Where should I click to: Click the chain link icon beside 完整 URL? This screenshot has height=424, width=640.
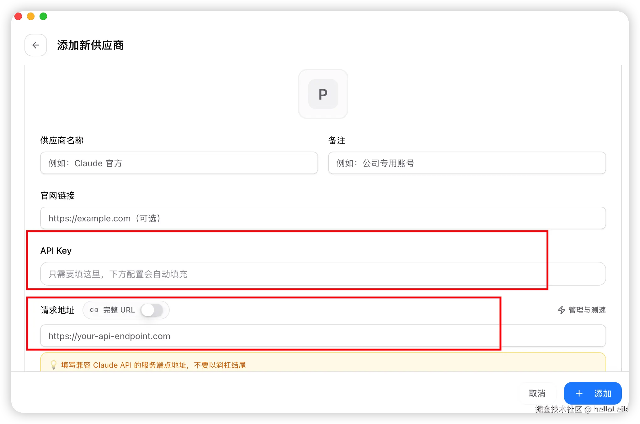coord(94,310)
